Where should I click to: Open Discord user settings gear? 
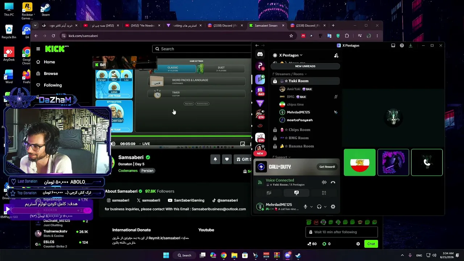[333, 207]
